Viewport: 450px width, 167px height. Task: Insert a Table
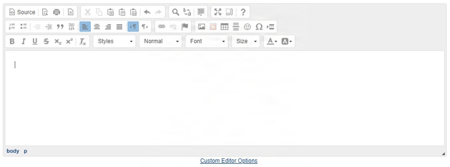(225, 26)
